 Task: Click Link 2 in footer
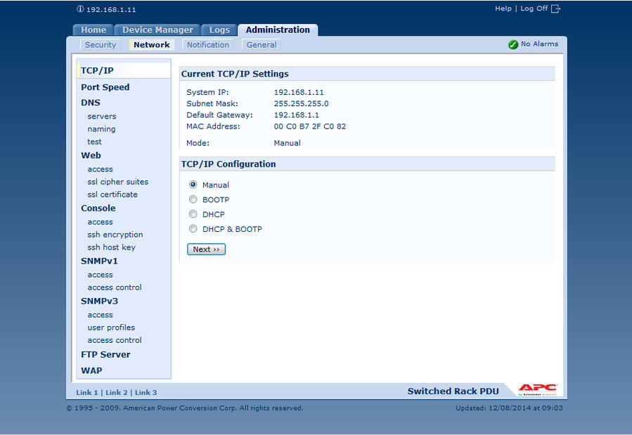[117, 392]
